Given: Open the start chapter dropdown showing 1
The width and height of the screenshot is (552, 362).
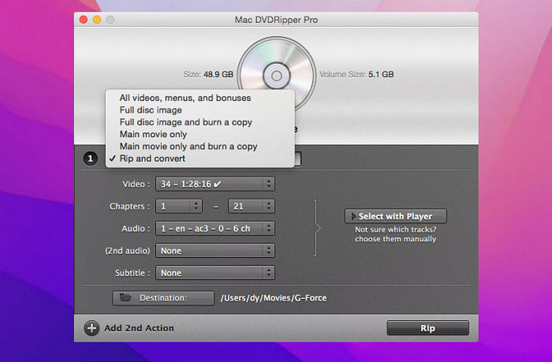Looking at the screenshot, I should 178,206.
